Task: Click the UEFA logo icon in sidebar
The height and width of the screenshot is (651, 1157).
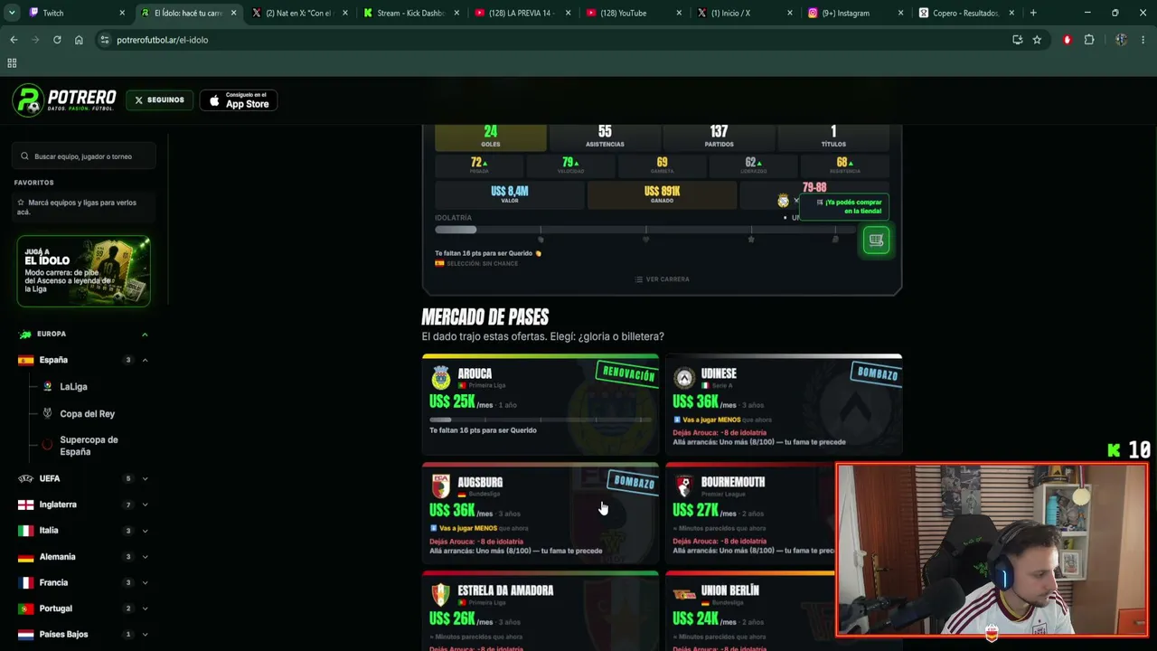Action: pos(25,478)
